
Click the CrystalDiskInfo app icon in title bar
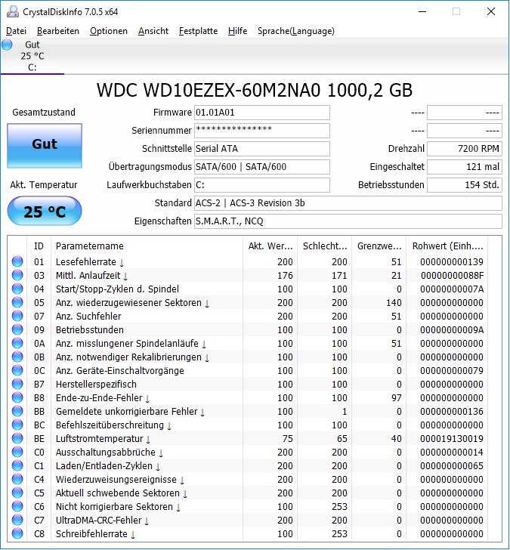(x=13, y=11)
